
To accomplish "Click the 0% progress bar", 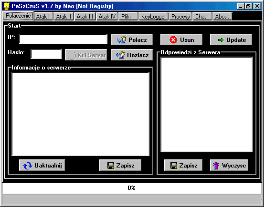I will pos(132,188).
